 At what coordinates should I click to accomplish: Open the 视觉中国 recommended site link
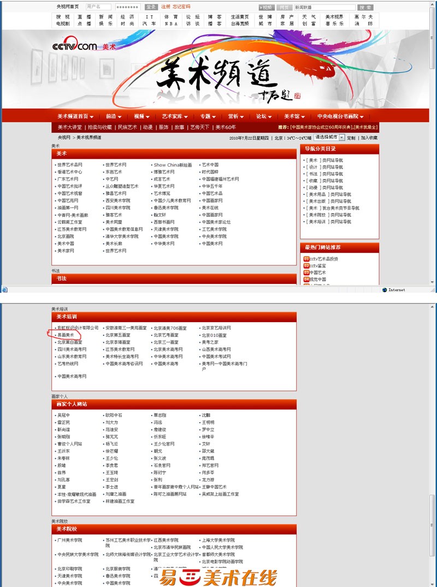(317, 279)
